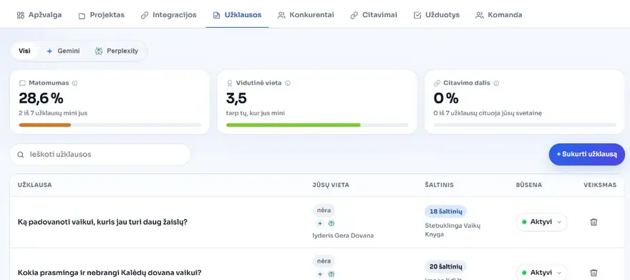Delete the 'Kokia prasminga' Kalėdų dovana query
This screenshot has width=630, height=280.
pyautogui.click(x=593, y=273)
